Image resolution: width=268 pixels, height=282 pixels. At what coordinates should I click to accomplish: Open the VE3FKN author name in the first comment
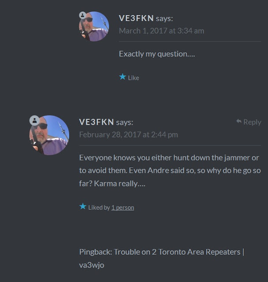136,18
